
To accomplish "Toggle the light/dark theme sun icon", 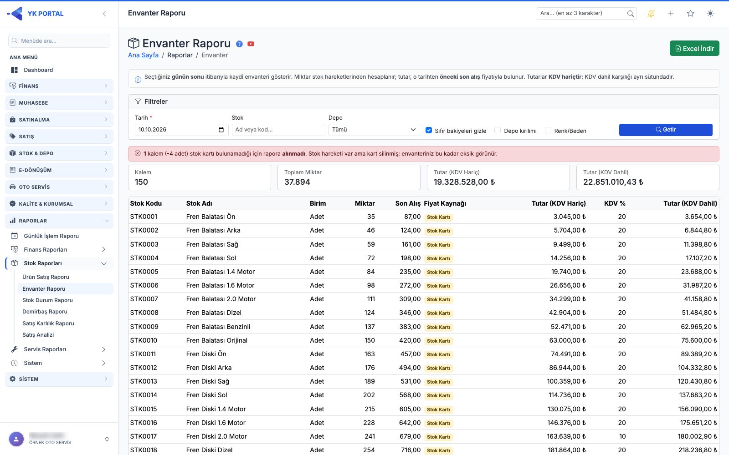I will 710,14.
